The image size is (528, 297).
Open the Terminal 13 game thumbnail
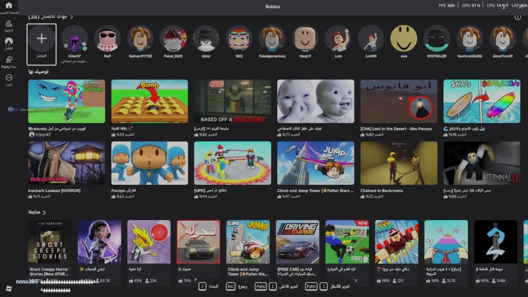482,163
